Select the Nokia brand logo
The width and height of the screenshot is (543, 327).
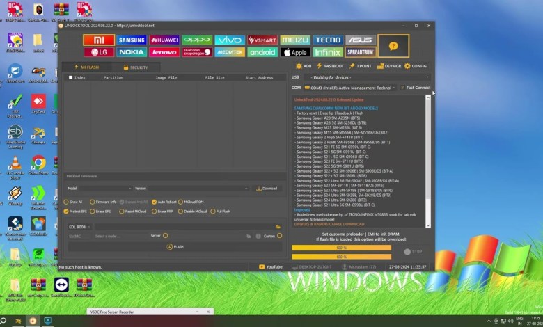(x=132, y=52)
